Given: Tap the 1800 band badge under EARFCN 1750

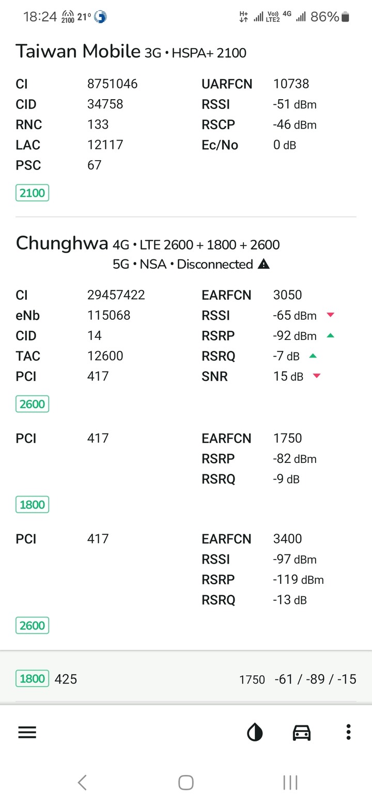Looking at the screenshot, I should point(32,505).
